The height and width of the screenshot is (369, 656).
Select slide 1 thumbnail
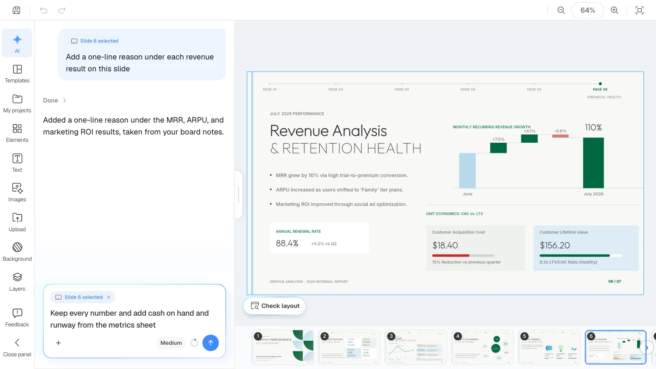282,347
